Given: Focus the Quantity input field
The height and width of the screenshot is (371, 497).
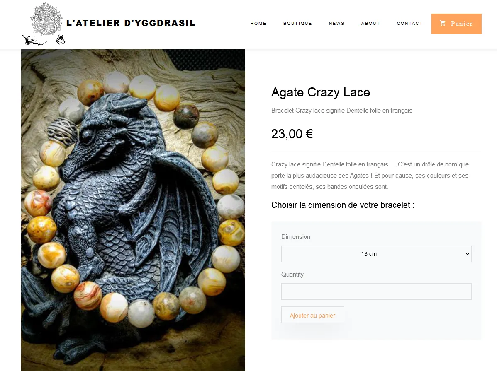Looking at the screenshot, I should point(376,291).
